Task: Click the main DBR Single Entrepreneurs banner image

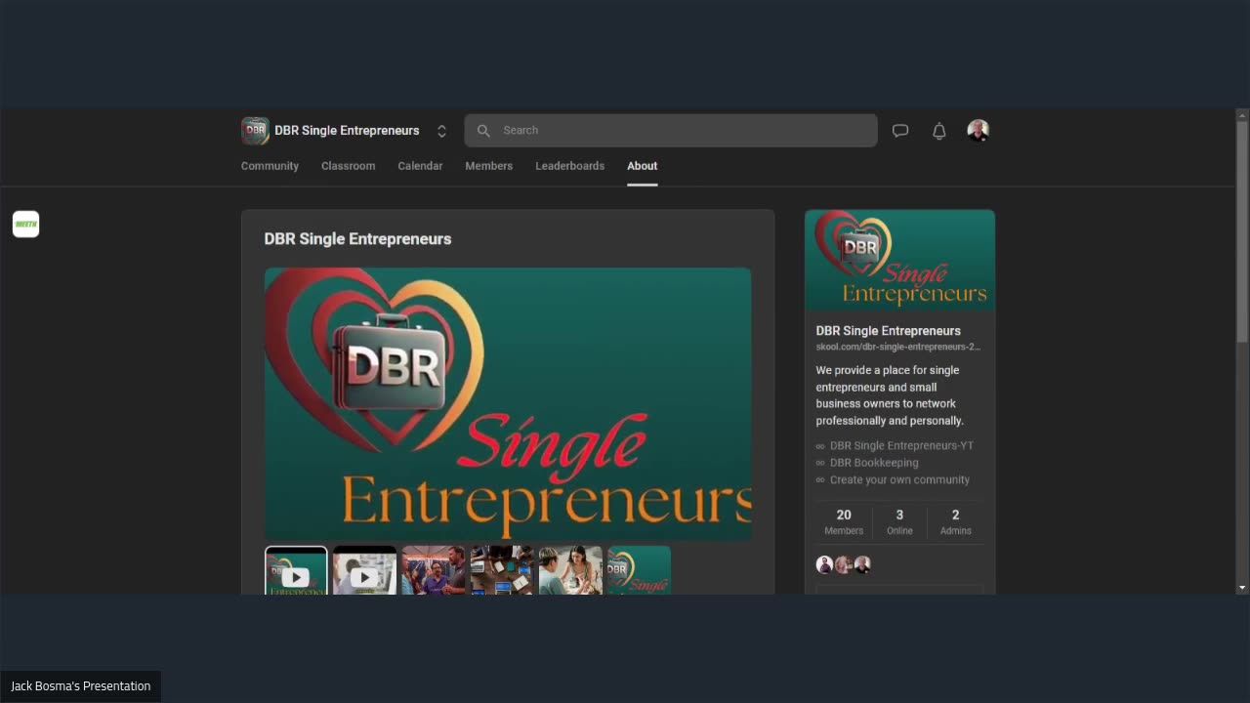Action: tap(508, 403)
